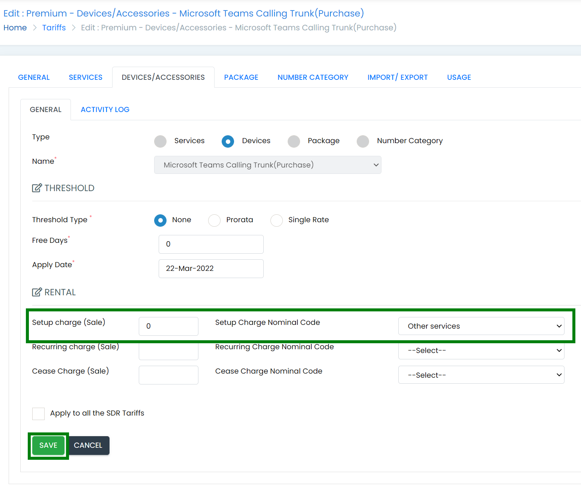
Task: Click the Setup charge (Sale) input
Action: [168, 326]
